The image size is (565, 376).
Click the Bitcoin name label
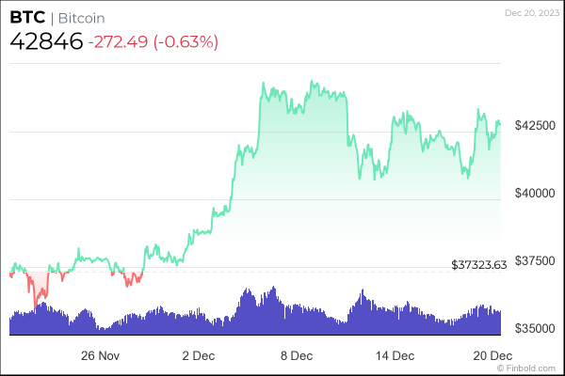coord(79,18)
